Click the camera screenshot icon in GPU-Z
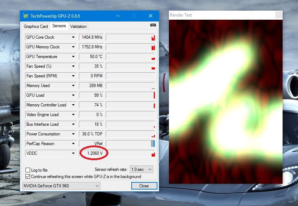 pos(153,25)
